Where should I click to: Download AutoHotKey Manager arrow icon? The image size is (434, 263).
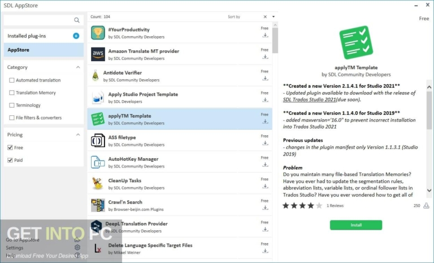(265, 165)
